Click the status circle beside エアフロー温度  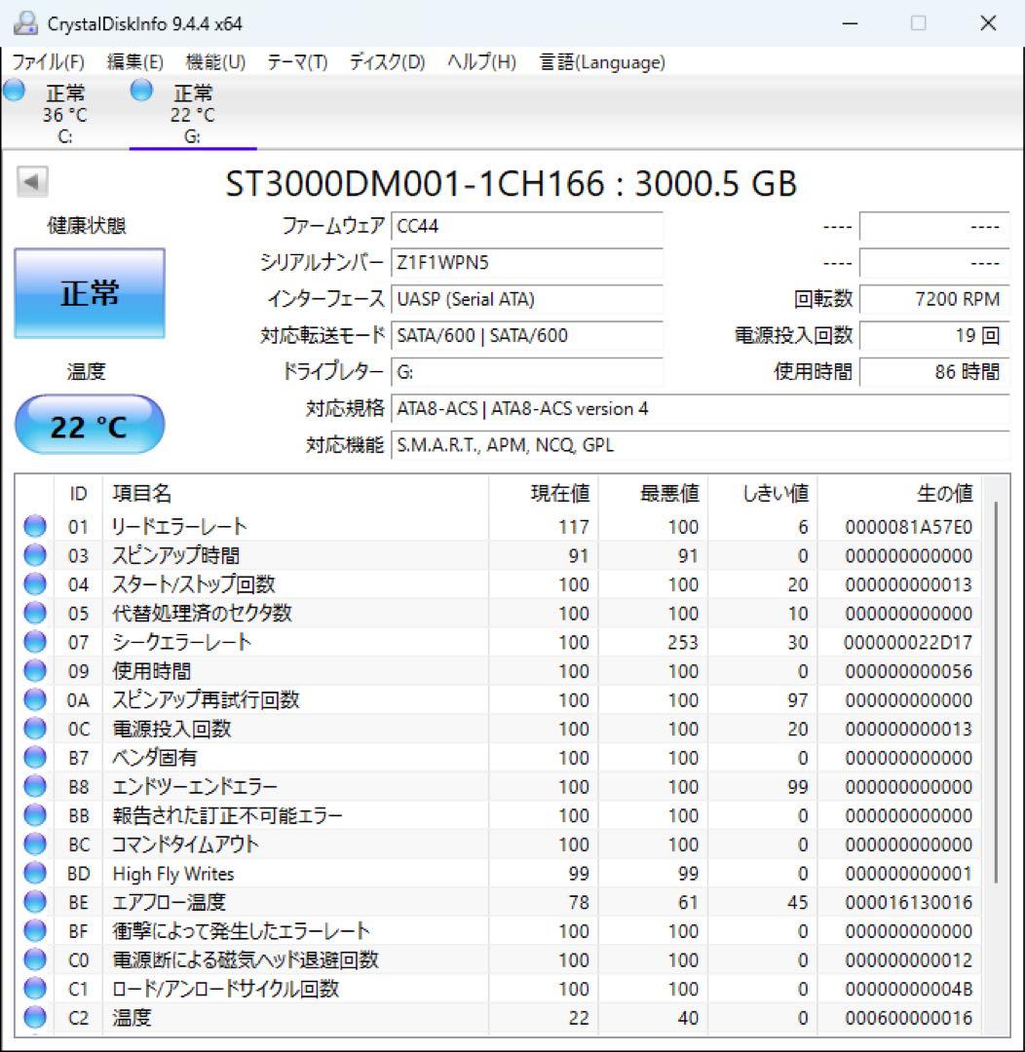34,902
